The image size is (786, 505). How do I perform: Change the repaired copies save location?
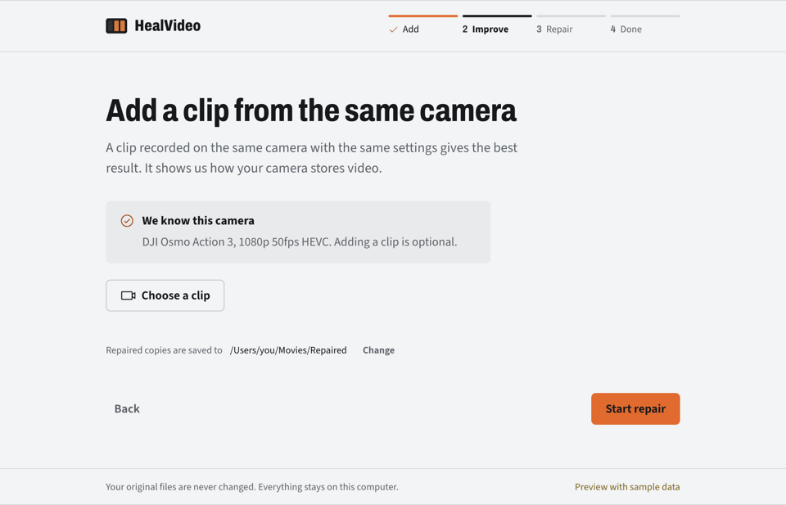tap(378, 350)
